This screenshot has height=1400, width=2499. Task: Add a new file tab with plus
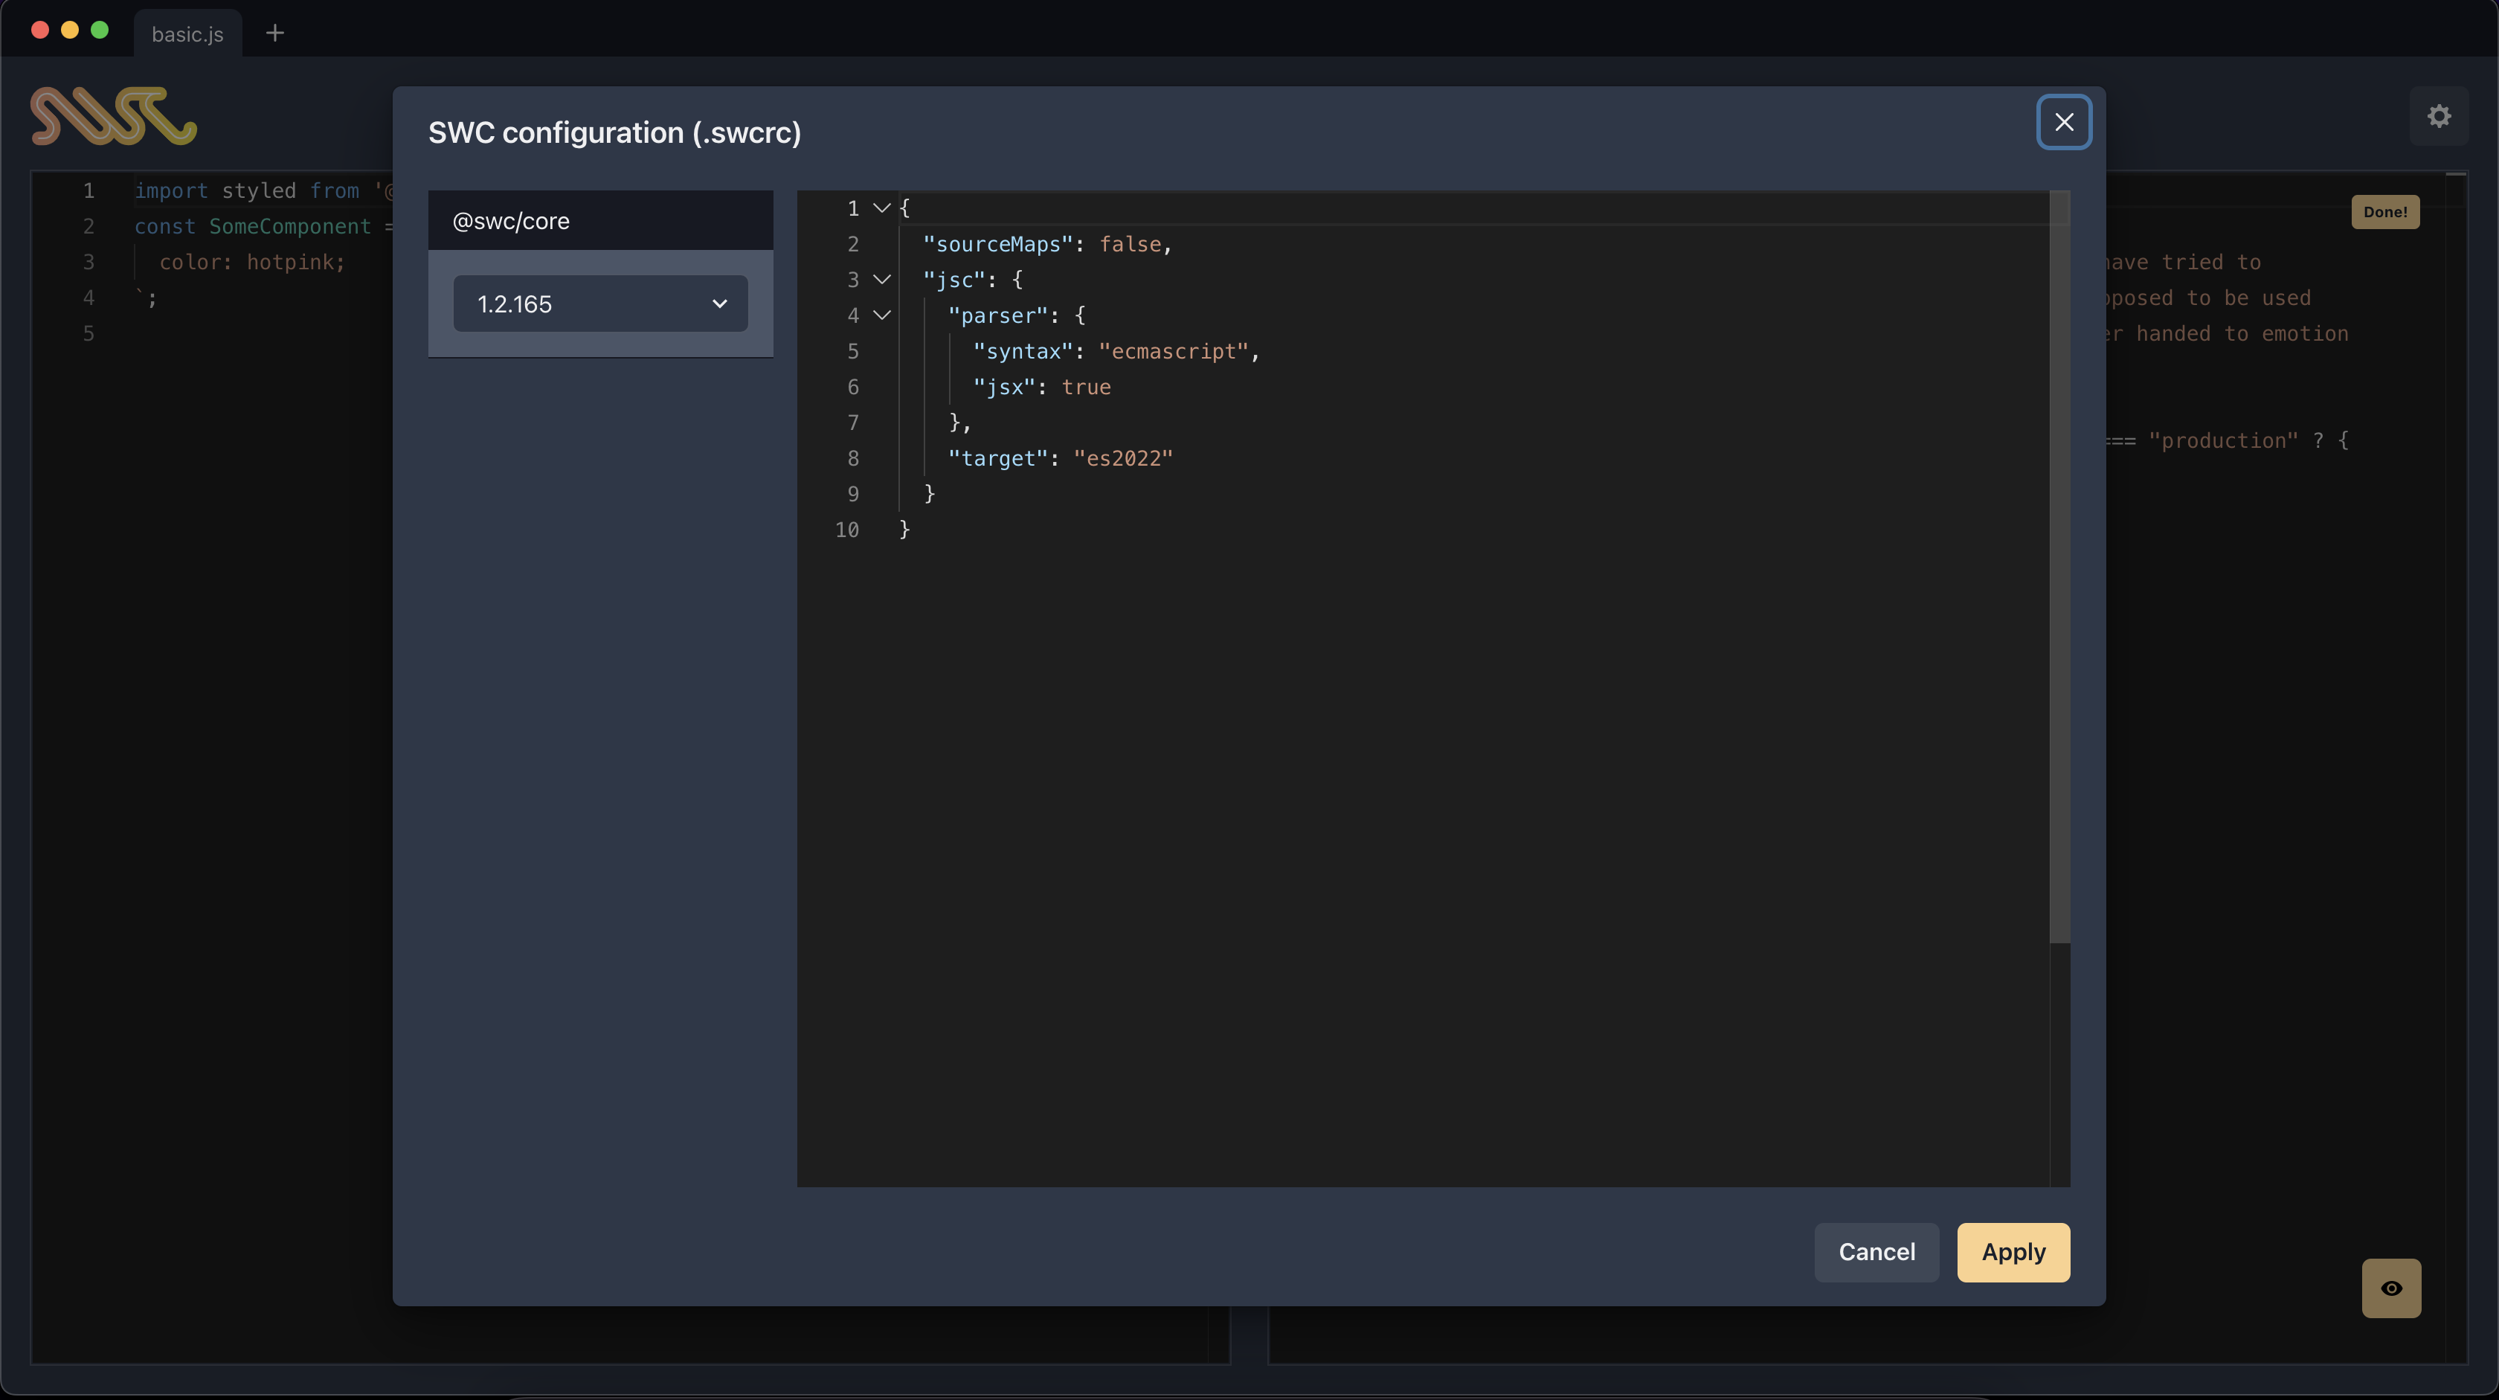click(x=274, y=33)
